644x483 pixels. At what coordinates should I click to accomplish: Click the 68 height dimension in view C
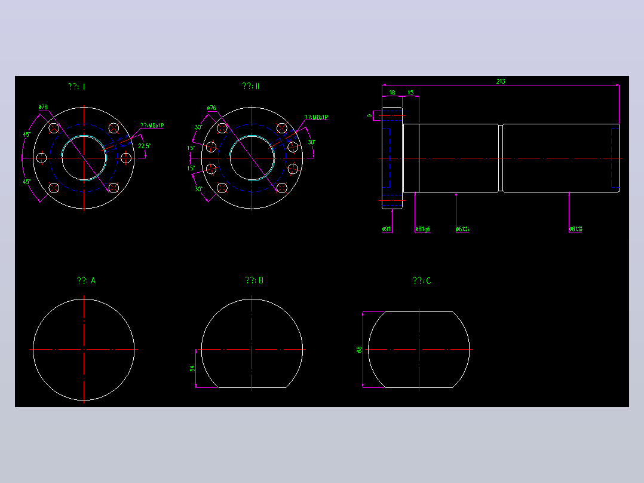click(359, 350)
